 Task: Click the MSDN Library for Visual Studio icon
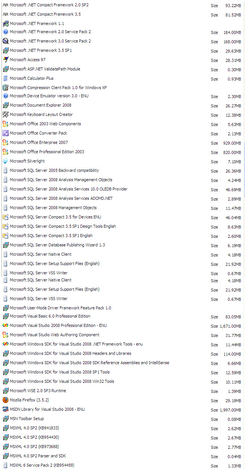(6, 409)
